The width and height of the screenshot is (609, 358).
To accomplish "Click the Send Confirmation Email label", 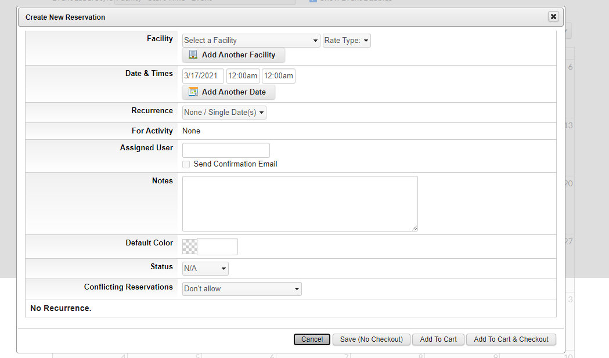I will click(x=235, y=164).
